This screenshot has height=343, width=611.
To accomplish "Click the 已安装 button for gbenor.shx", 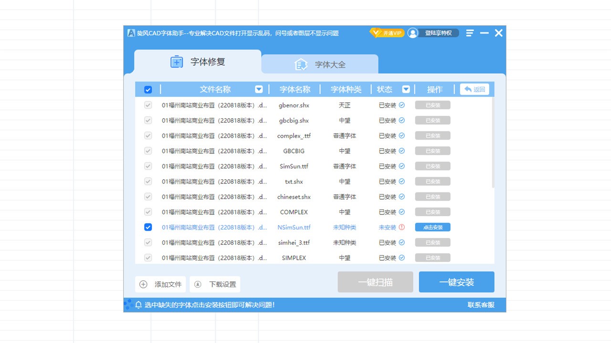I will tap(432, 105).
